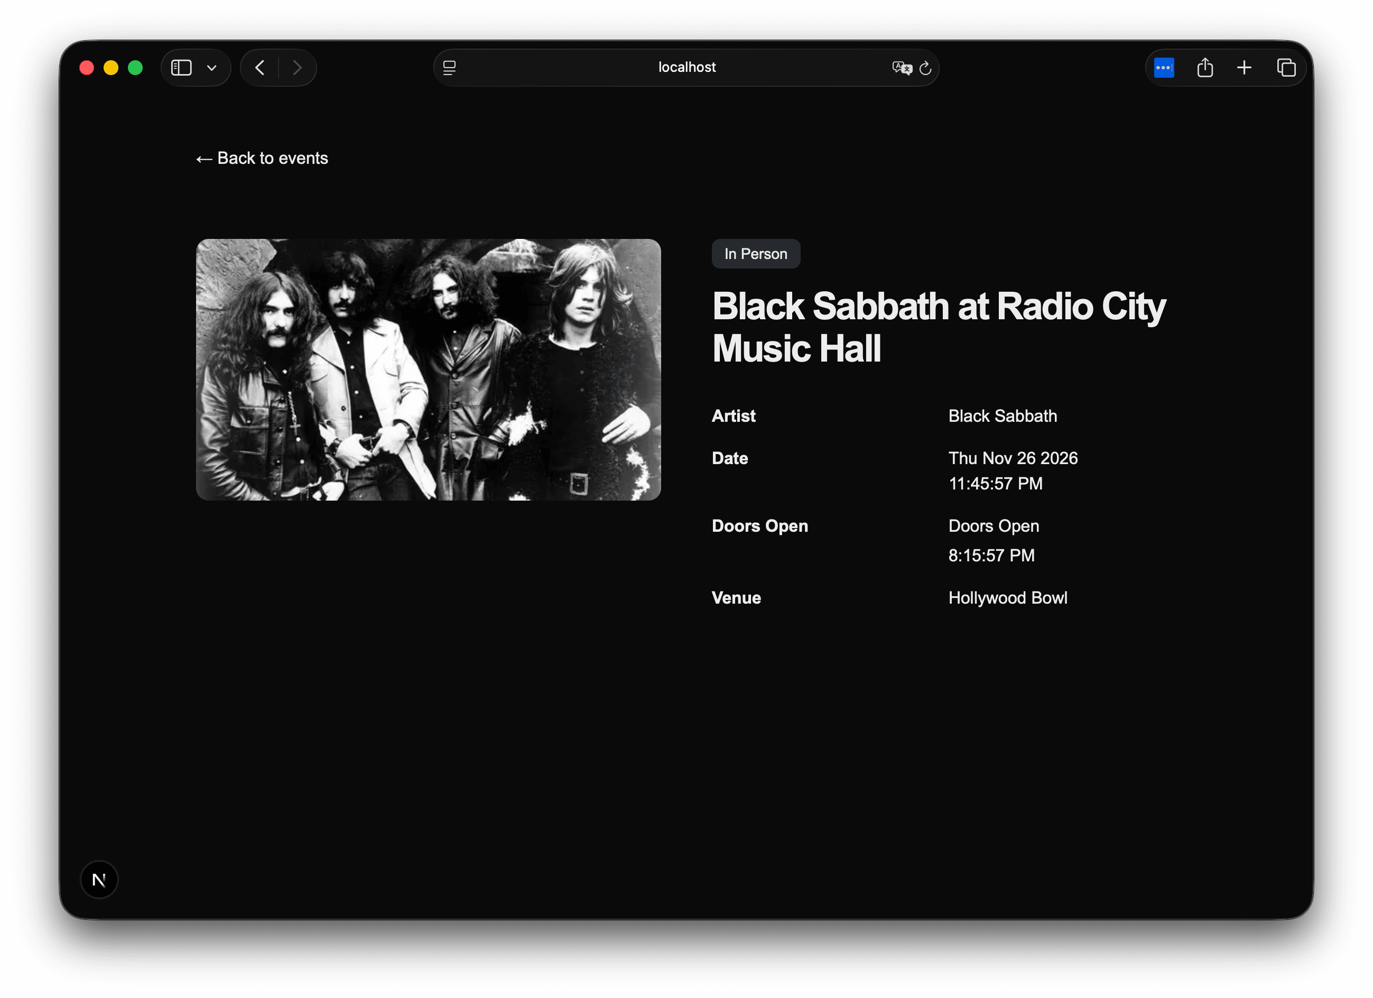1373x998 pixels.
Task: Click the Share icon in toolbar
Action: 1205,68
